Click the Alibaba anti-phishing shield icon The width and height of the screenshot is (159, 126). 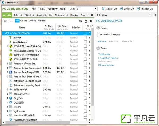11,120
